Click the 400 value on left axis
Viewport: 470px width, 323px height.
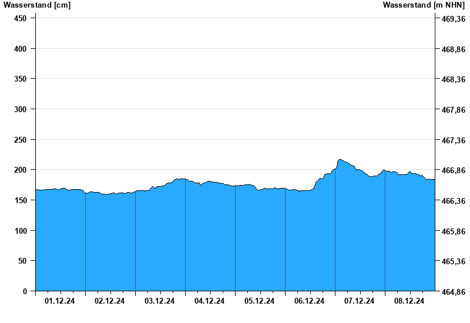(x=21, y=49)
